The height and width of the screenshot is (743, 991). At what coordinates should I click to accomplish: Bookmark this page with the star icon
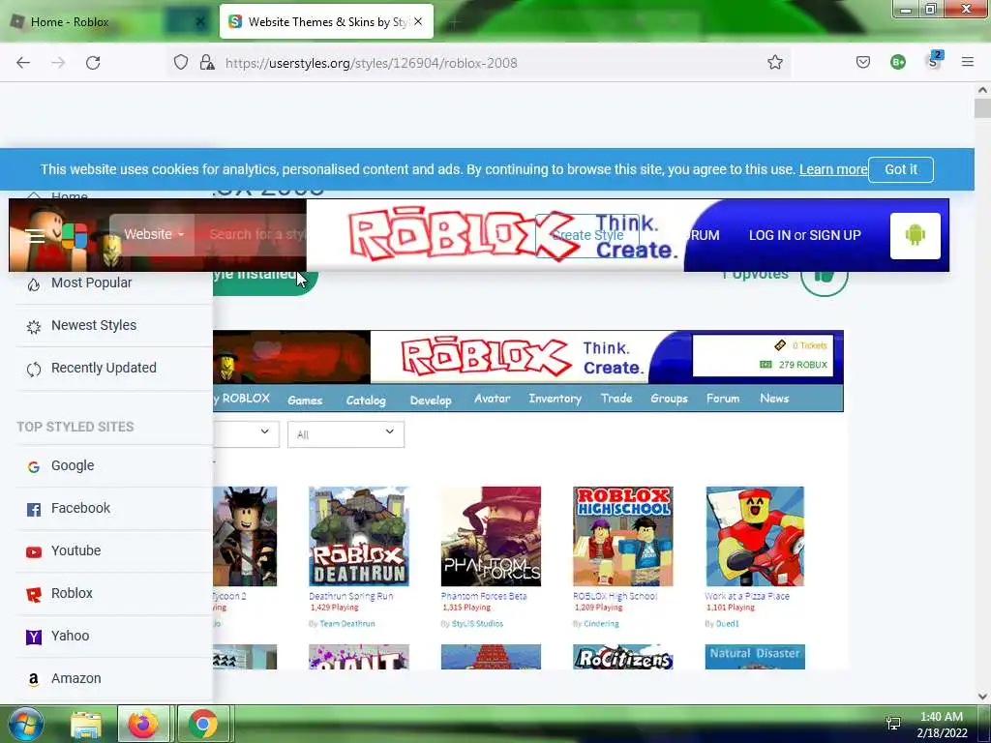pos(775,63)
